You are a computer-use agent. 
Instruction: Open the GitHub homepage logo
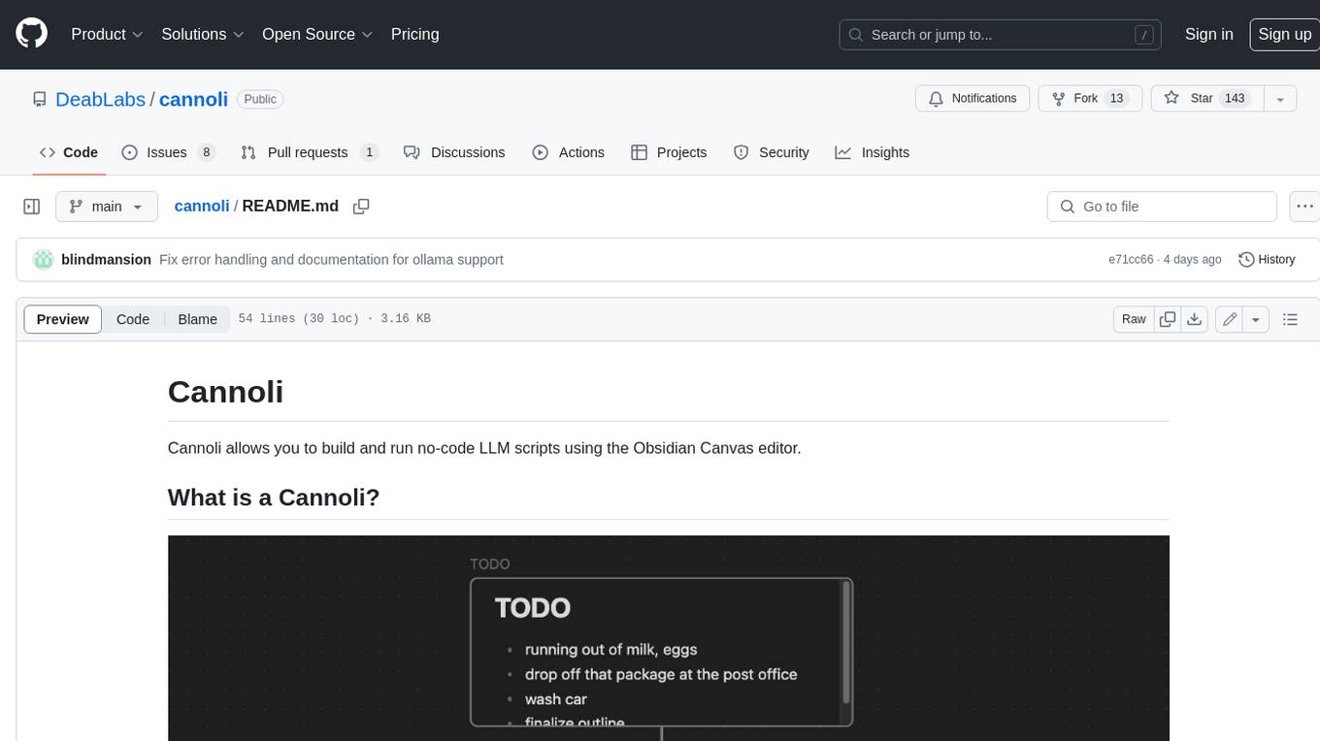coord(31,34)
